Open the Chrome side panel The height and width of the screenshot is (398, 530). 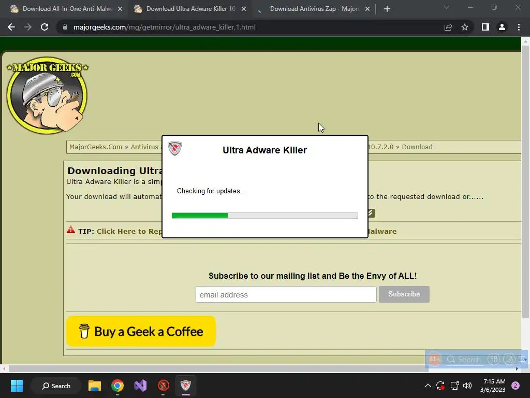tap(485, 27)
